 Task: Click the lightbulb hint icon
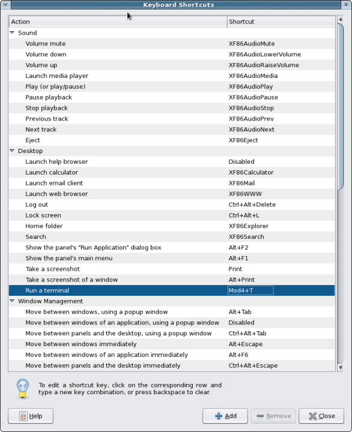pyautogui.click(x=23, y=388)
